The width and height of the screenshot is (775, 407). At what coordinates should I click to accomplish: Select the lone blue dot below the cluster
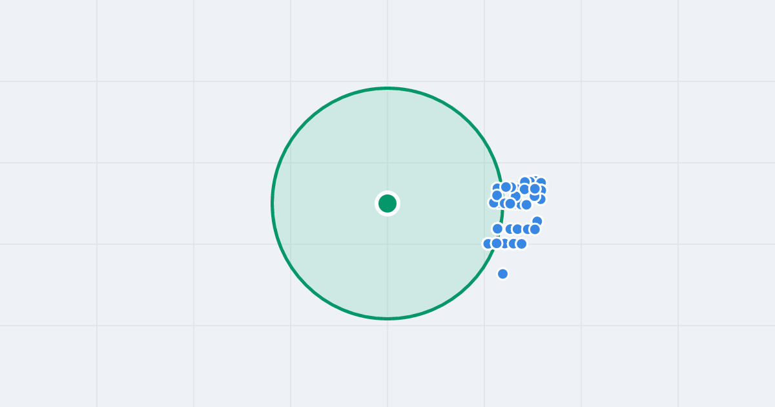503,274
